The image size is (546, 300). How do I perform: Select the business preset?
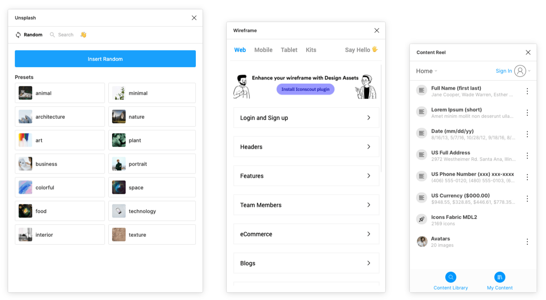coord(60,164)
